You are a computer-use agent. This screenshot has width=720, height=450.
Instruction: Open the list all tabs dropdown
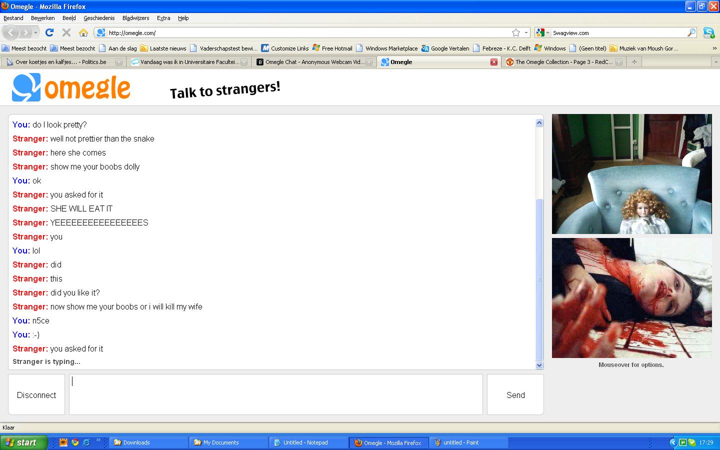tap(715, 62)
